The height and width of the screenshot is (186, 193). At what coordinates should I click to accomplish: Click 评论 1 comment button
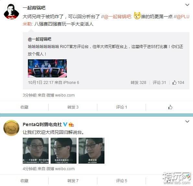click(121, 107)
